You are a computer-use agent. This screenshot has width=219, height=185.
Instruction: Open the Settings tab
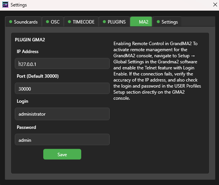167,22
